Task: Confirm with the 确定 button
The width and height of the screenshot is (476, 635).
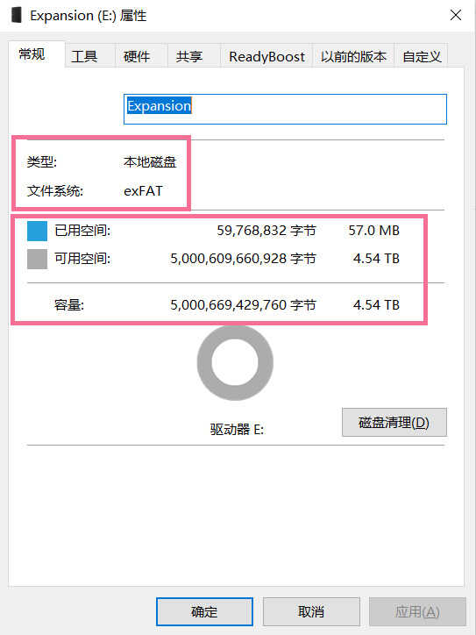Action: point(204,611)
